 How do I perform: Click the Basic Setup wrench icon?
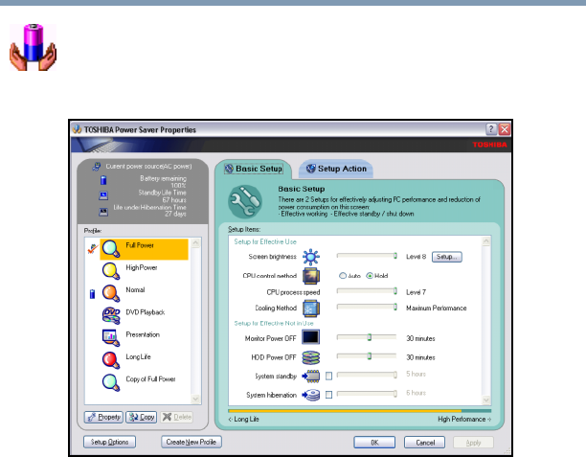[245, 201]
